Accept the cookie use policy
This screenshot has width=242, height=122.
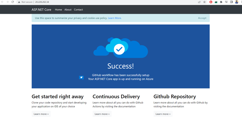point(202,18)
